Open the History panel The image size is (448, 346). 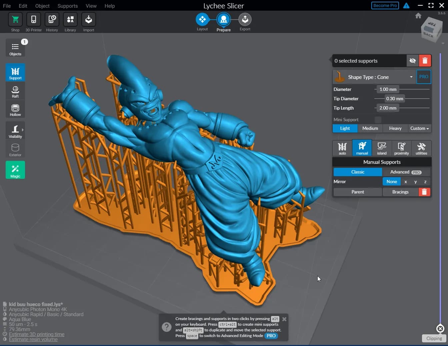[52, 20]
